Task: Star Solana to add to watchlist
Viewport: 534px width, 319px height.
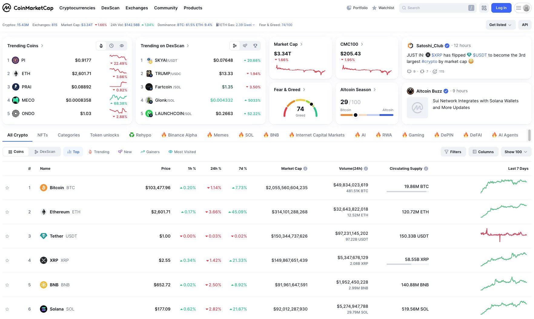Action: coord(7,309)
